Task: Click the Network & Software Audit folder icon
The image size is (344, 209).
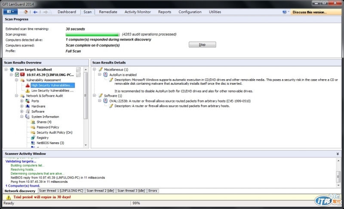Action: pos(22,96)
